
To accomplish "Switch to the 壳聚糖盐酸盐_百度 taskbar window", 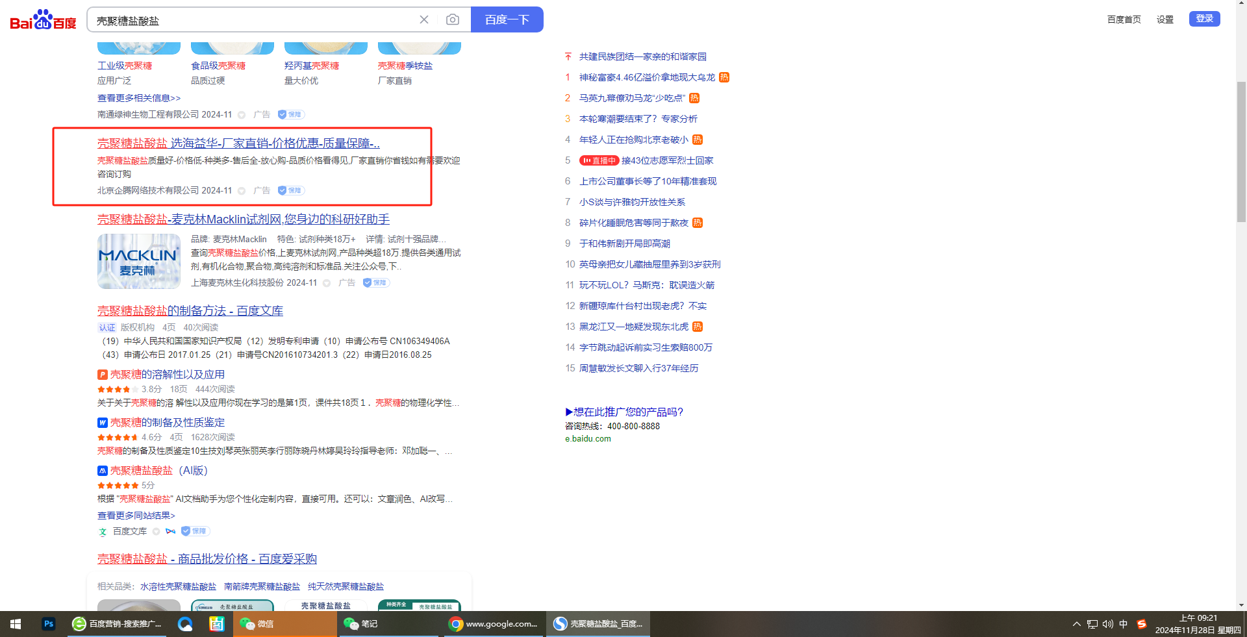I will click(598, 624).
